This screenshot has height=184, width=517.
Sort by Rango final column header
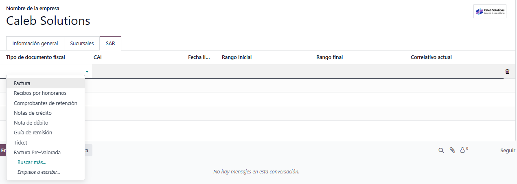tap(329, 57)
